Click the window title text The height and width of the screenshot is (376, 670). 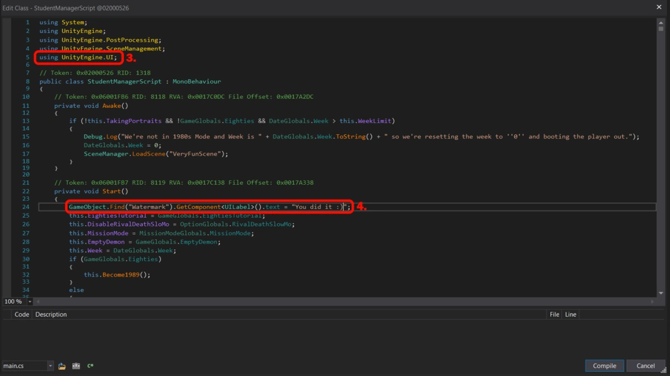click(65, 8)
